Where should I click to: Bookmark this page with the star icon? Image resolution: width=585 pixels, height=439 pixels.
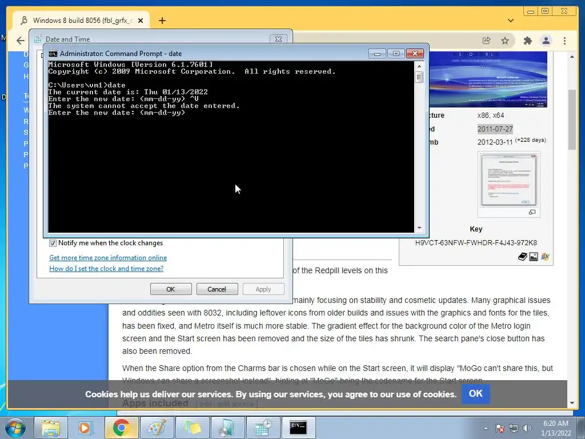click(505, 41)
